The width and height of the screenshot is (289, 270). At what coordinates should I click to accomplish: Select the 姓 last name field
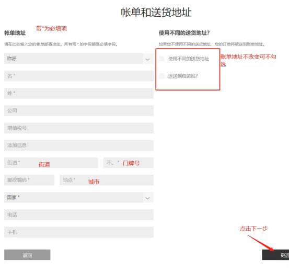click(79, 93)
